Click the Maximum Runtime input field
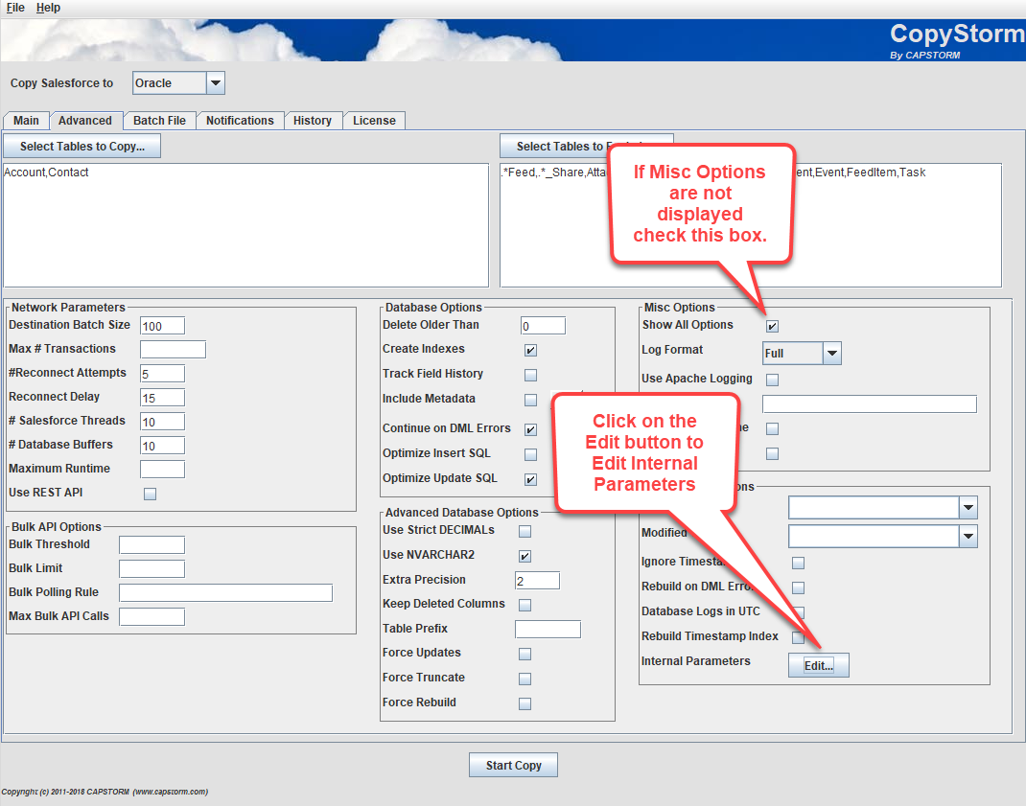The height and width of the screenshot is (806, 1026). click(x=162, y=469)
